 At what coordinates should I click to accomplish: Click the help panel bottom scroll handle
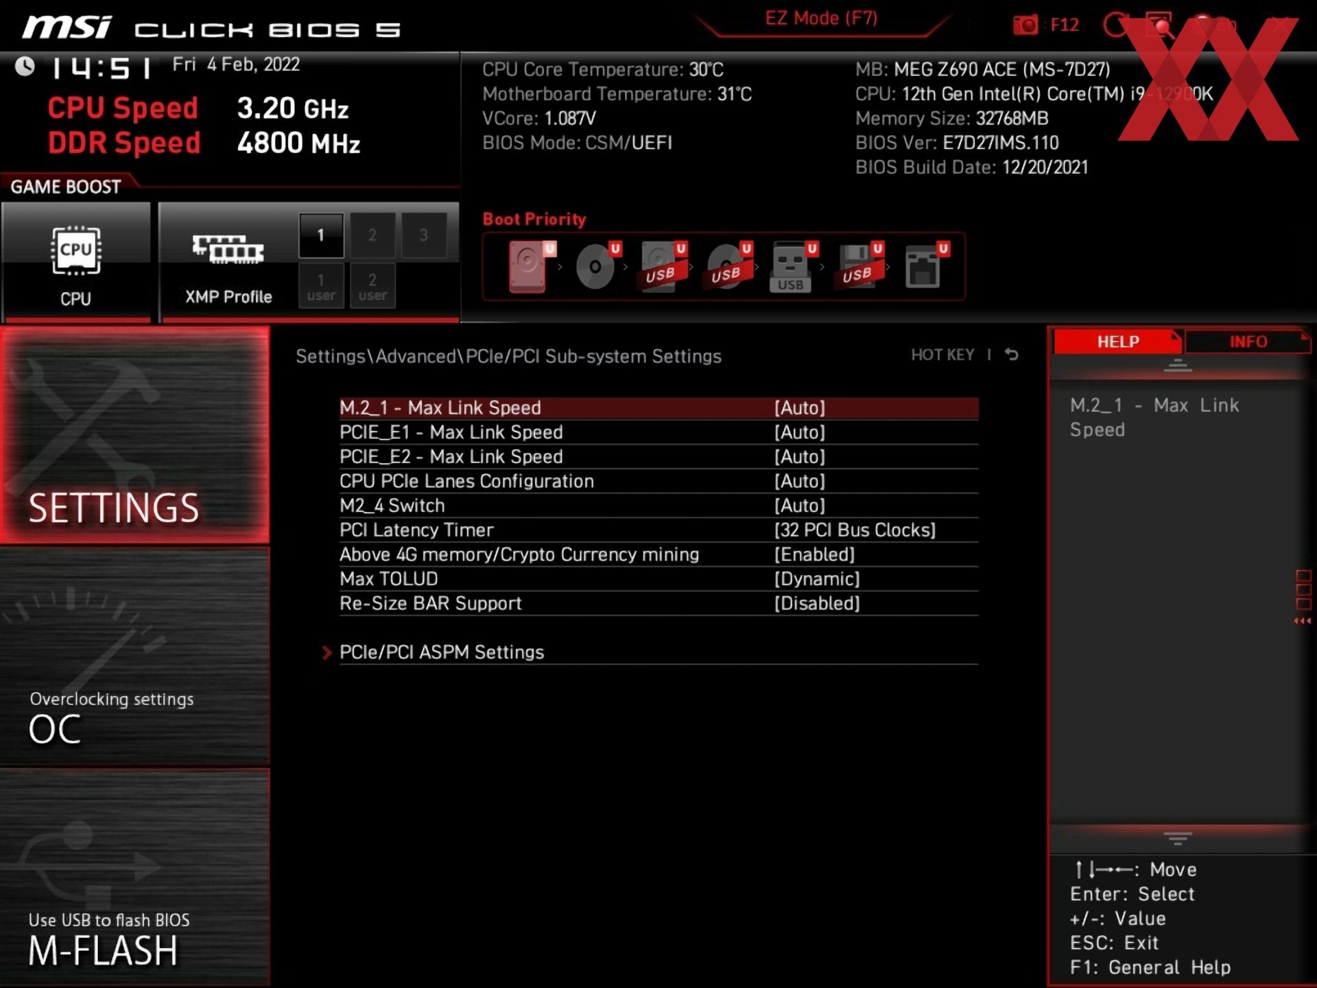click(x=1178, y=838)
